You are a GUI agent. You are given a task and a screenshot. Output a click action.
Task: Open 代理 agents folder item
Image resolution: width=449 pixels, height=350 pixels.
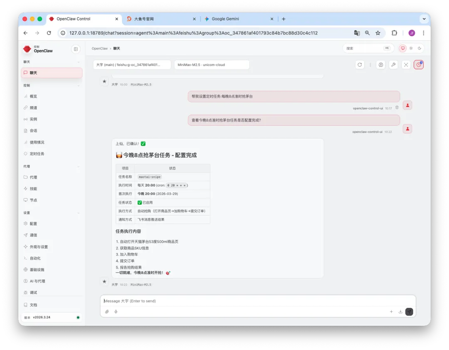click(x=52, y=177)
